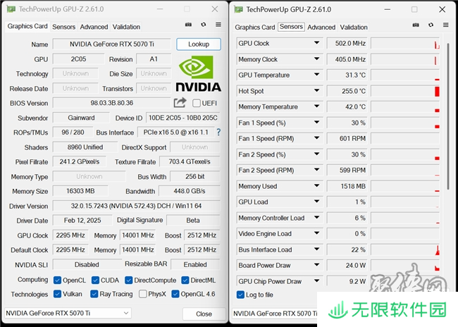
Task: Click the Resizable BAR Enabled field
Action: [195, 264]
